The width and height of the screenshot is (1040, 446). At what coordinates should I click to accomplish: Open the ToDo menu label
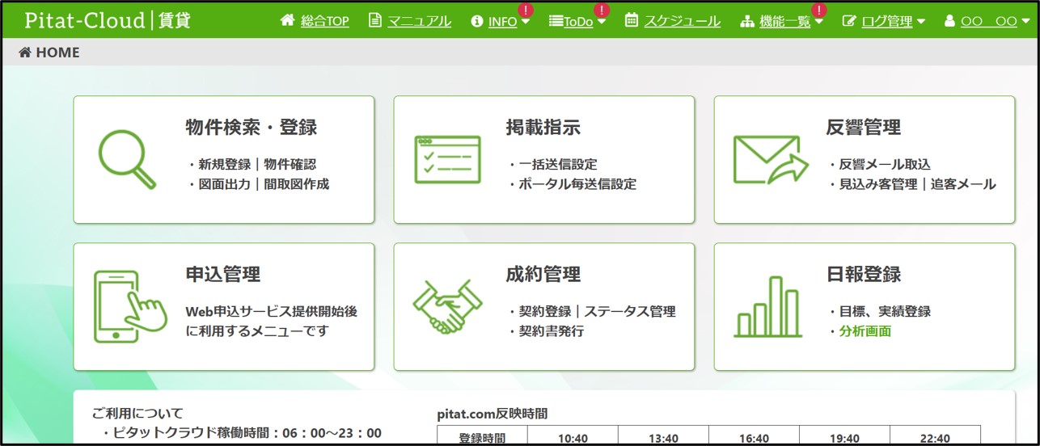[578, 22]
